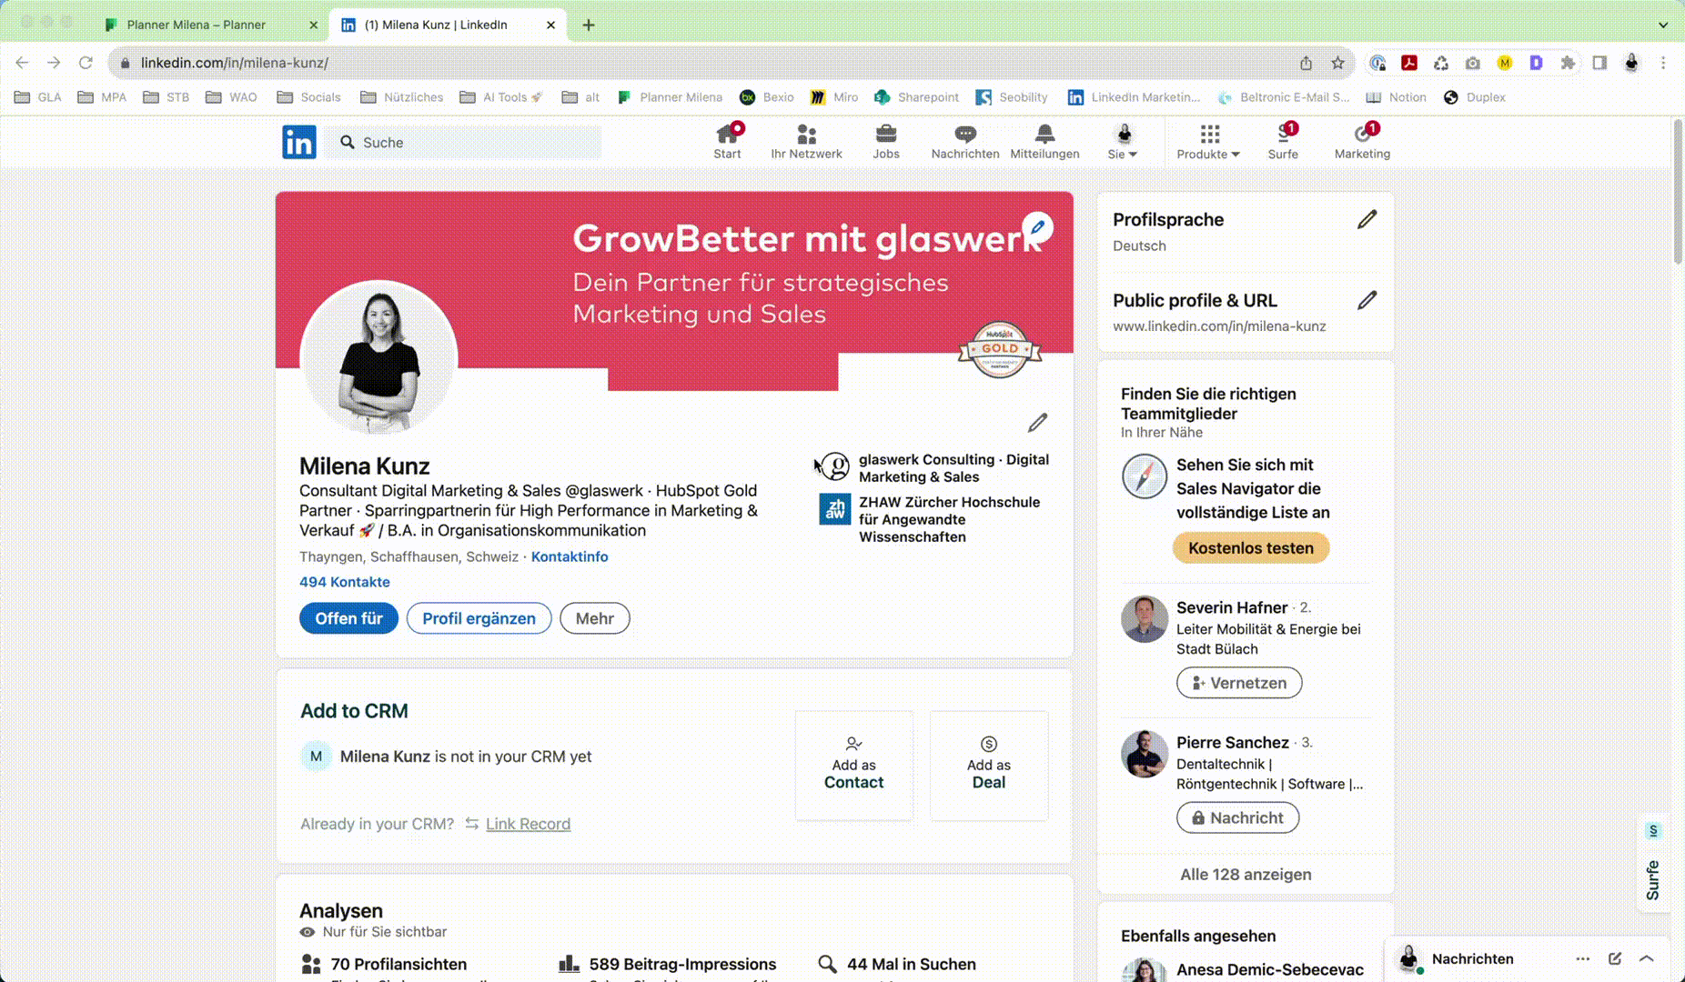Click the Offen für button

348,618
